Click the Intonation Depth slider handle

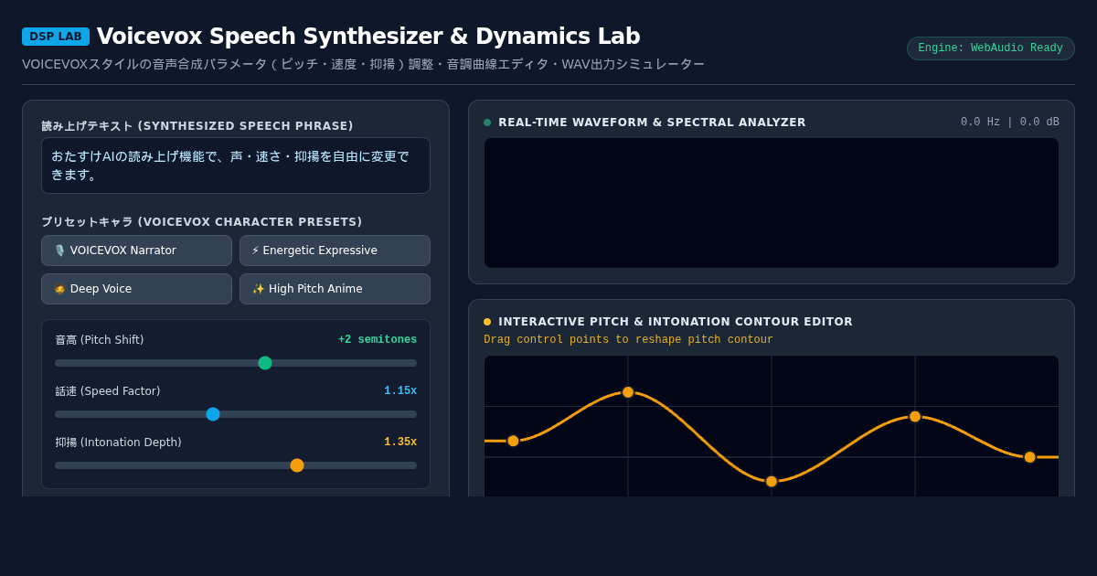[297, 465]
